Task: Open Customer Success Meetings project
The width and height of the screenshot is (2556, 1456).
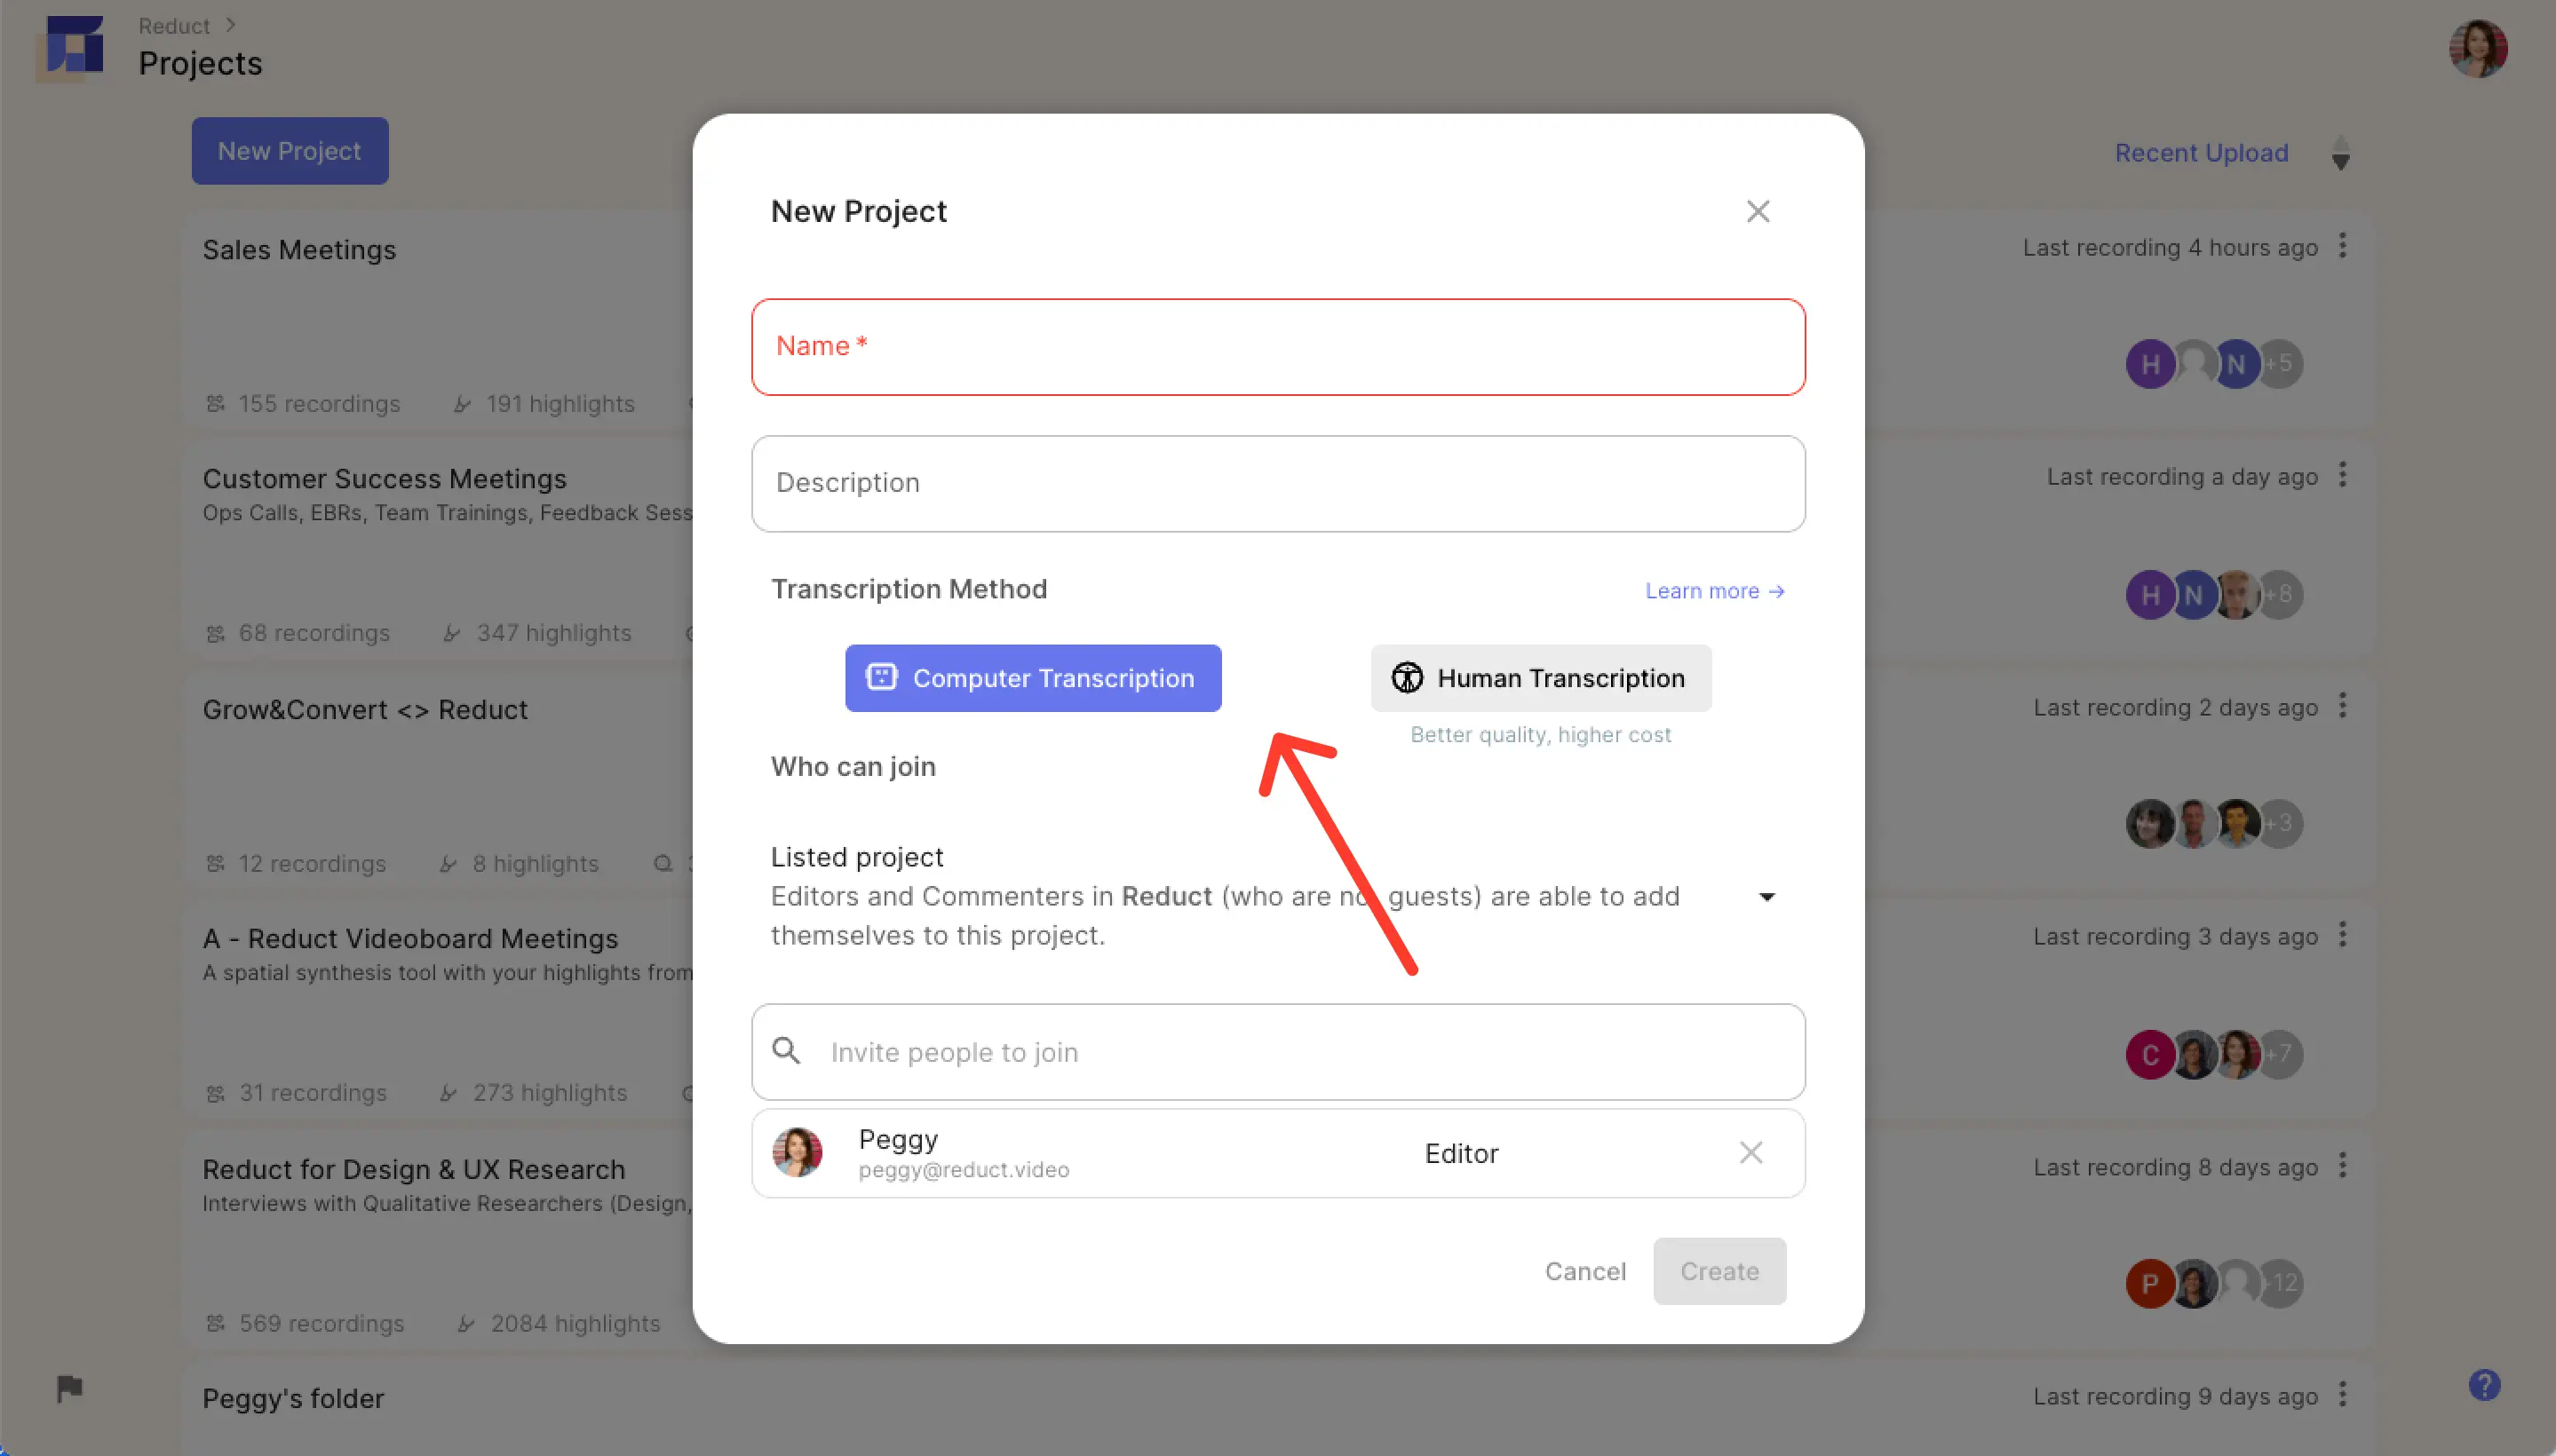Action: click(385, 479)
